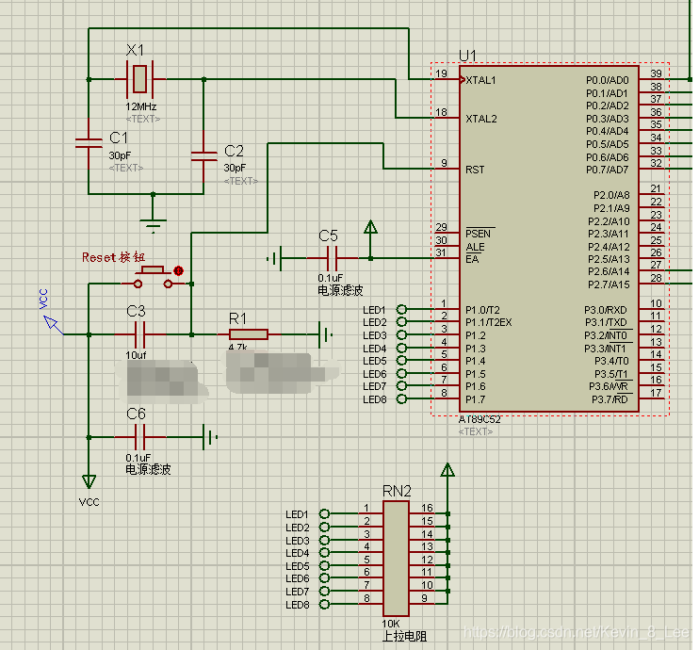Viewport: 699px width, 650px height.
Task: Click LED4 terminal circle at P1.3 pin
Action: (401, 348)
